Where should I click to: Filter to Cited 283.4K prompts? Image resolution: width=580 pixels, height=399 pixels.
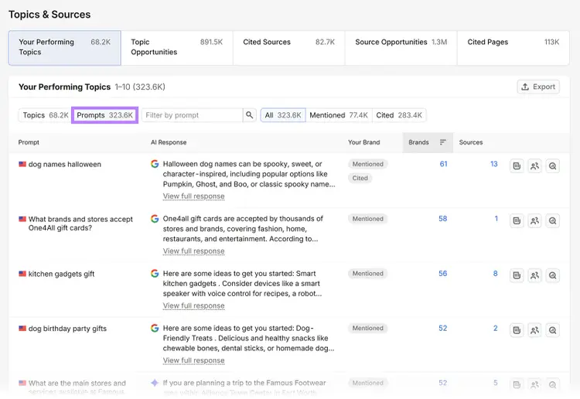click(x=399, y=115)
